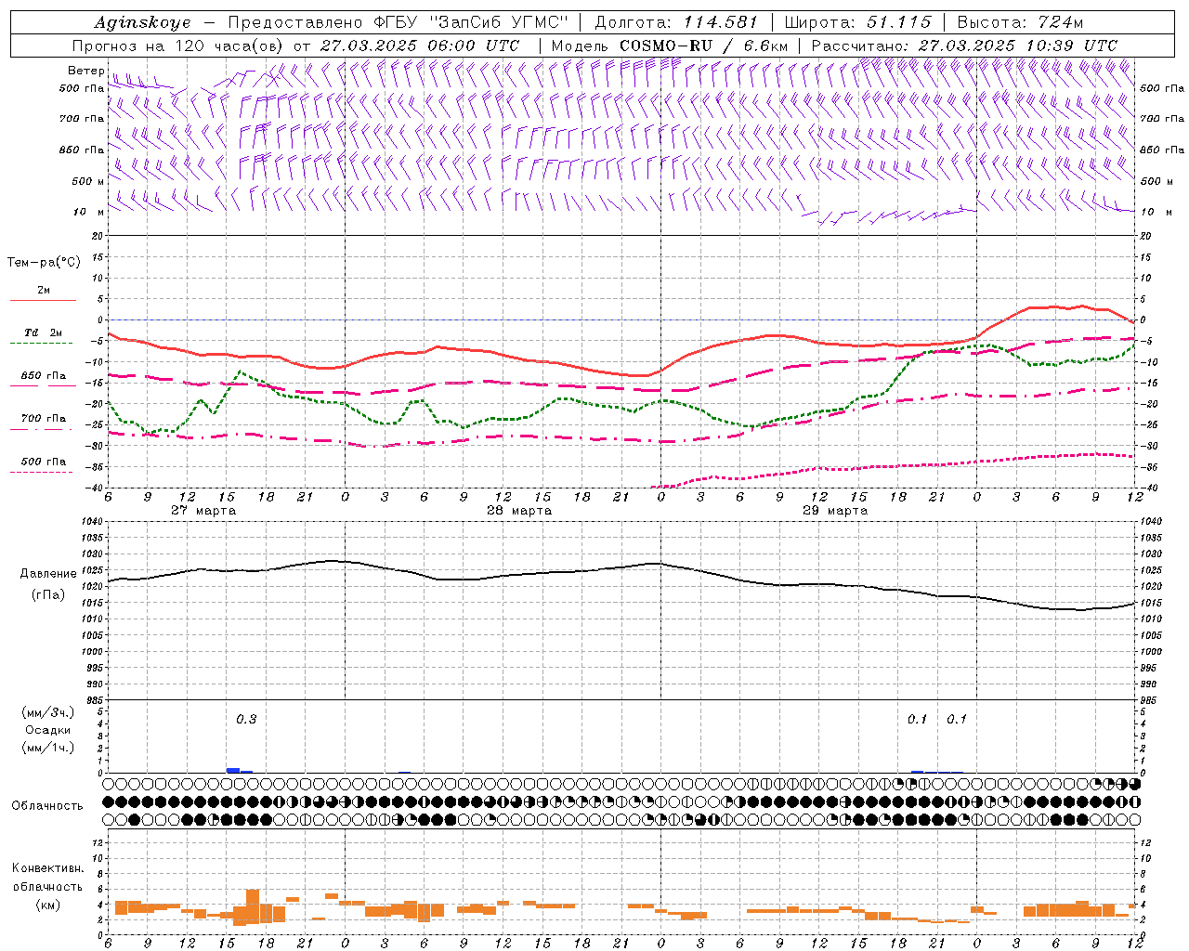
Task: Click the dotted line sample under the 500 гПа legend label
Action: [x=41, y=473]
